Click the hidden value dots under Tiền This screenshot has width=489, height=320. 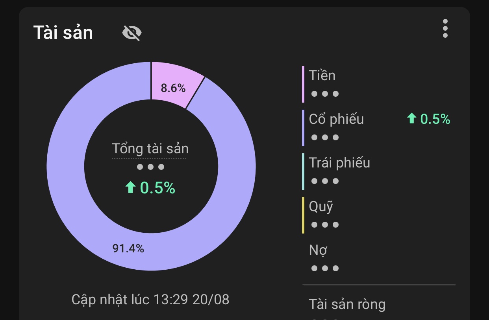[325, 94]
